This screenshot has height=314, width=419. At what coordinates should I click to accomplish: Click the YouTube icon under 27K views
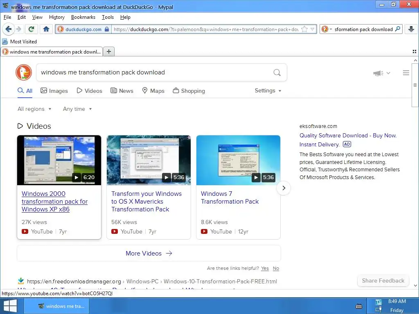[25, 231]
